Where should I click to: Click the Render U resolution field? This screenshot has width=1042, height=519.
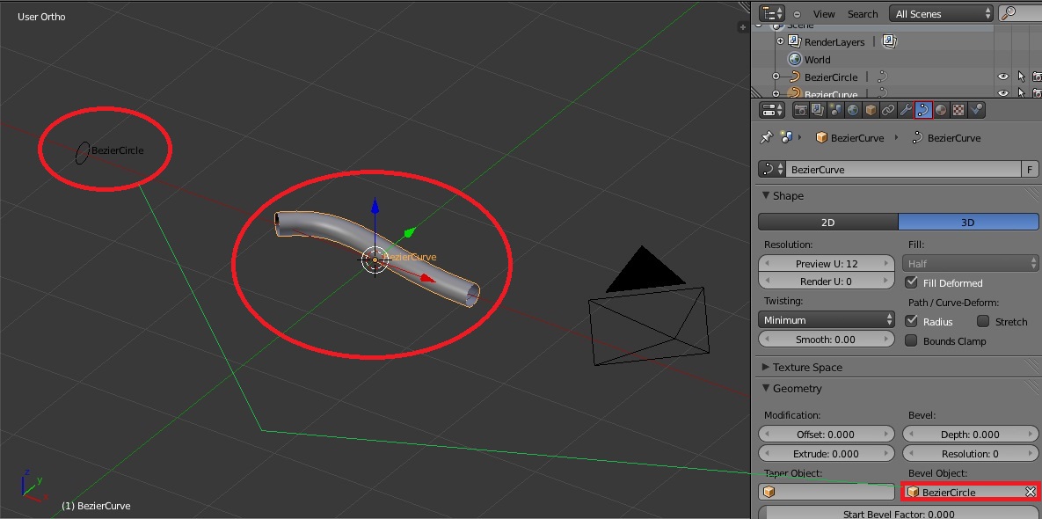[x=827, y=281]
